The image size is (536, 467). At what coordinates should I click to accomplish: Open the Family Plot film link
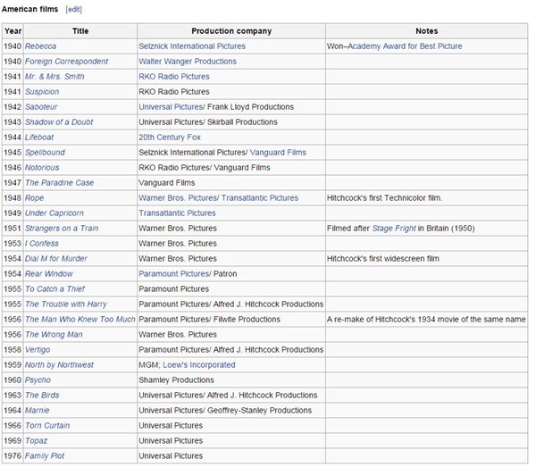[x=45, y=455]
